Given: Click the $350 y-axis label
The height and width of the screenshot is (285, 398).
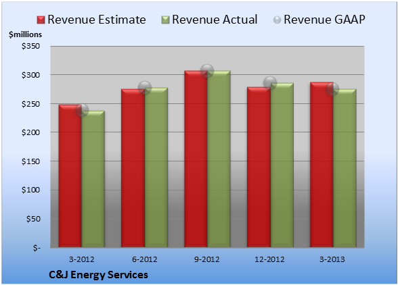Looking at the screenshot, I should click(x=30, y=46).
